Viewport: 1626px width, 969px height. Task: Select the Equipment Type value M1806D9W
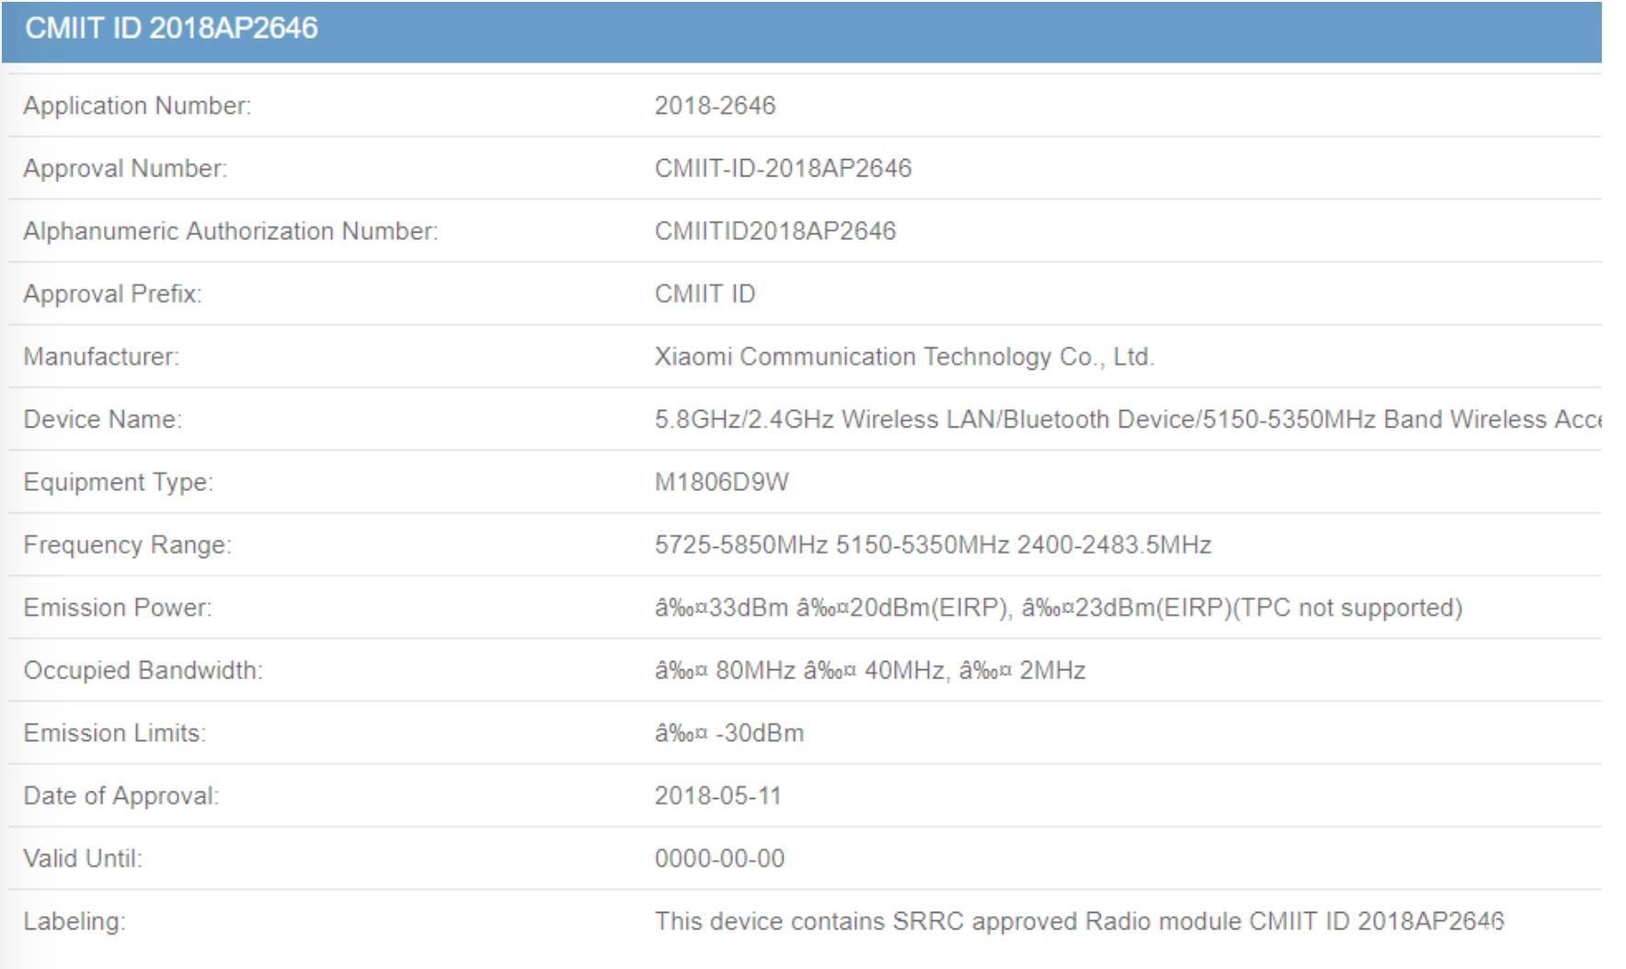coord(721,483)
